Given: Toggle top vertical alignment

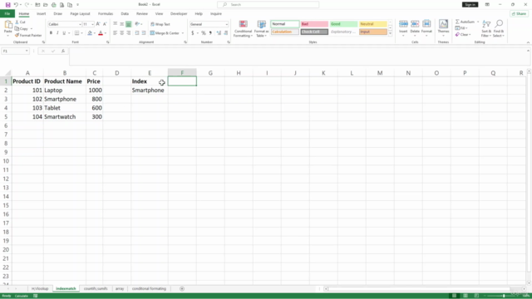Looking at the screenshot, I should point(116,24).
